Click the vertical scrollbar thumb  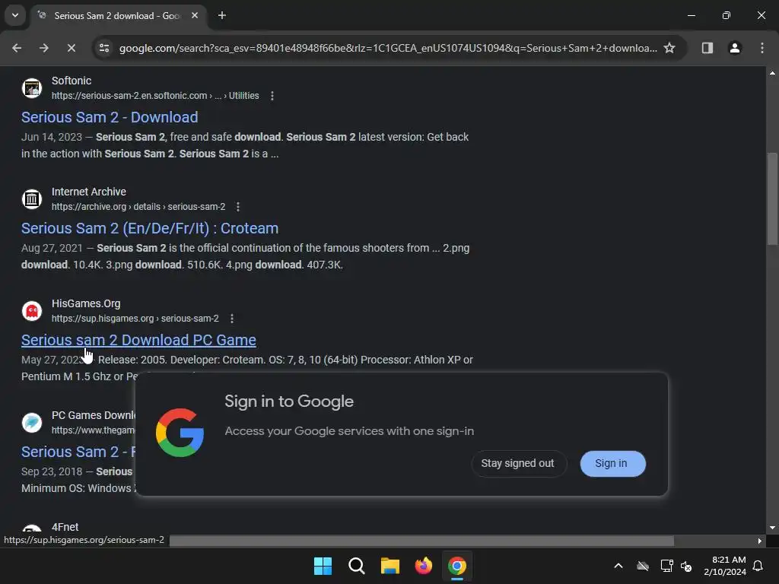773,198
